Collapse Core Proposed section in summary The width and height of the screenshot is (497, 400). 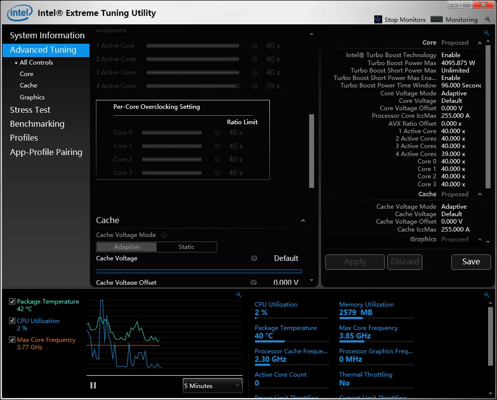(480, 43)
